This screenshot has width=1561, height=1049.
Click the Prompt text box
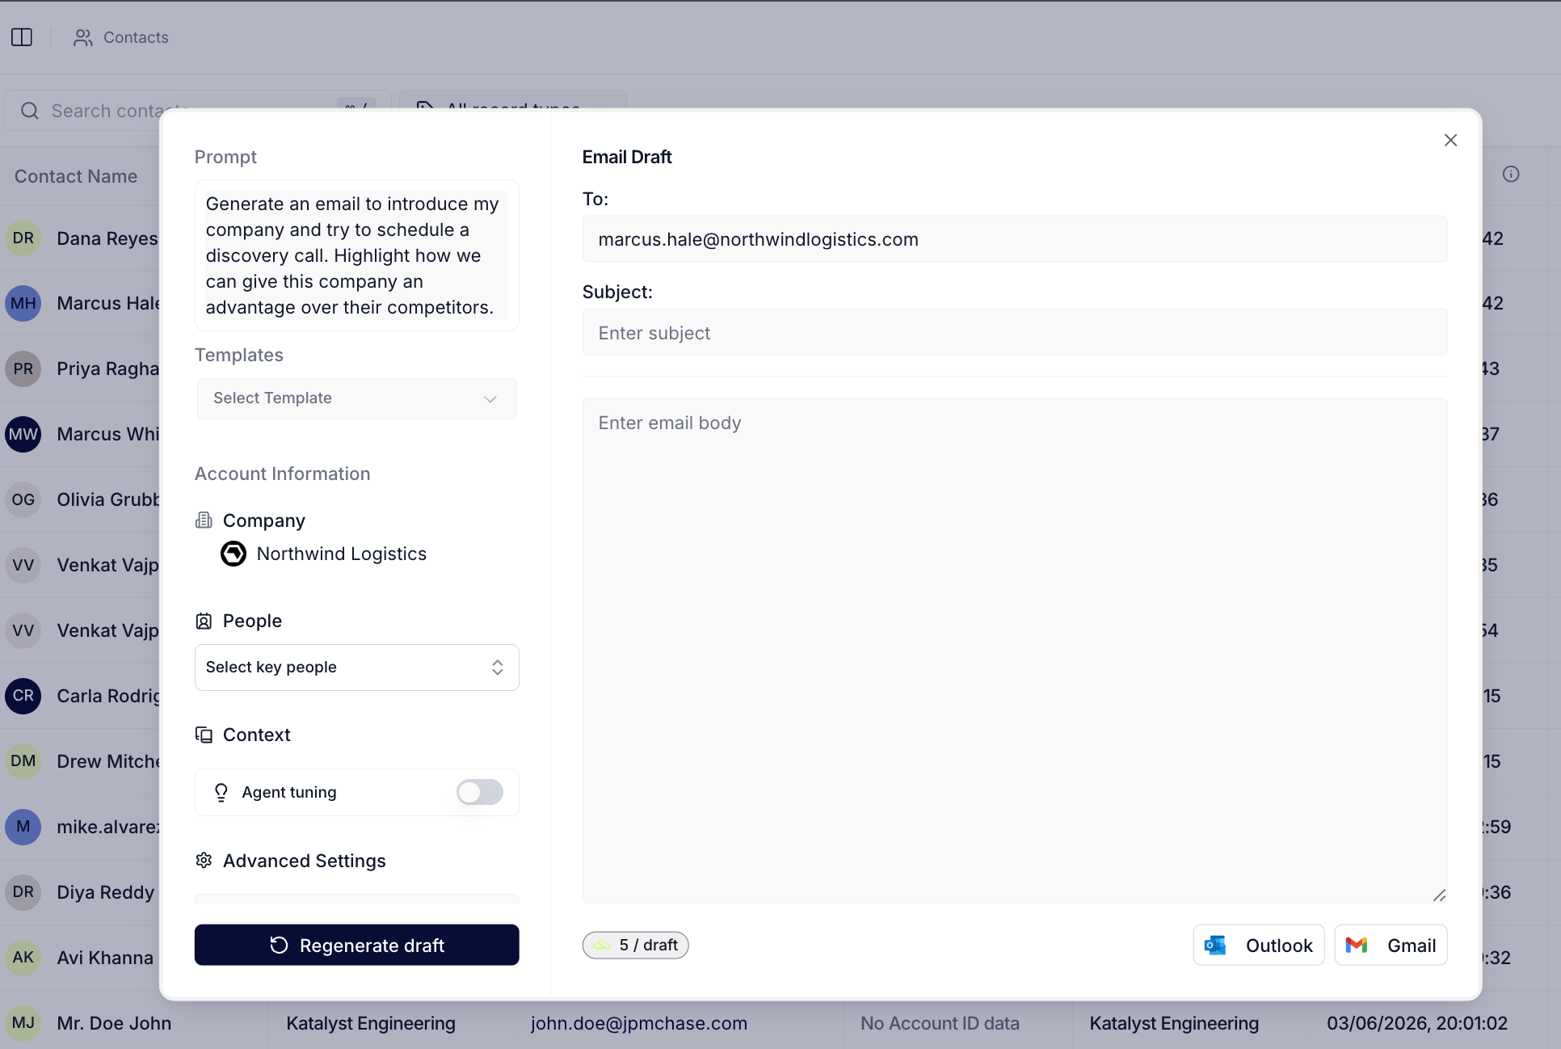(x=356, y=255)
